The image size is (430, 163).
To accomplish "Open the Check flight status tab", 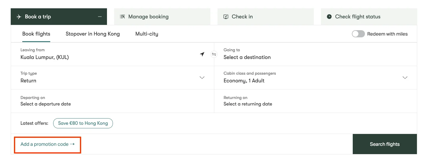I will [369, 17].
